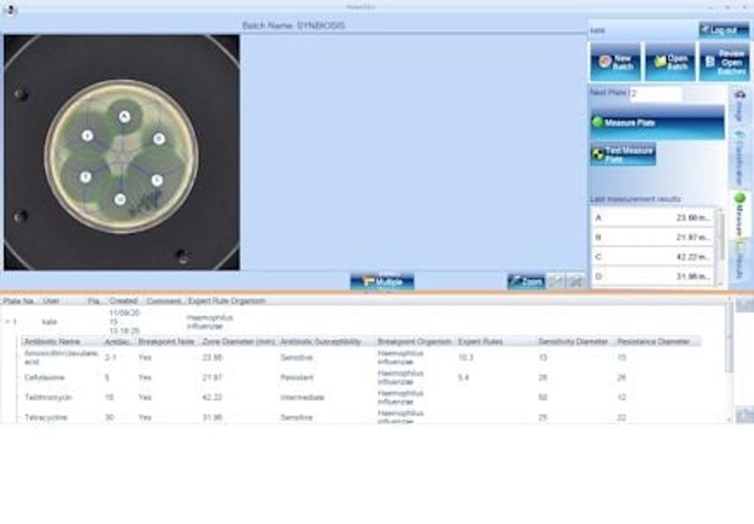Click the Review Open Batches icon

click(724, 61)
